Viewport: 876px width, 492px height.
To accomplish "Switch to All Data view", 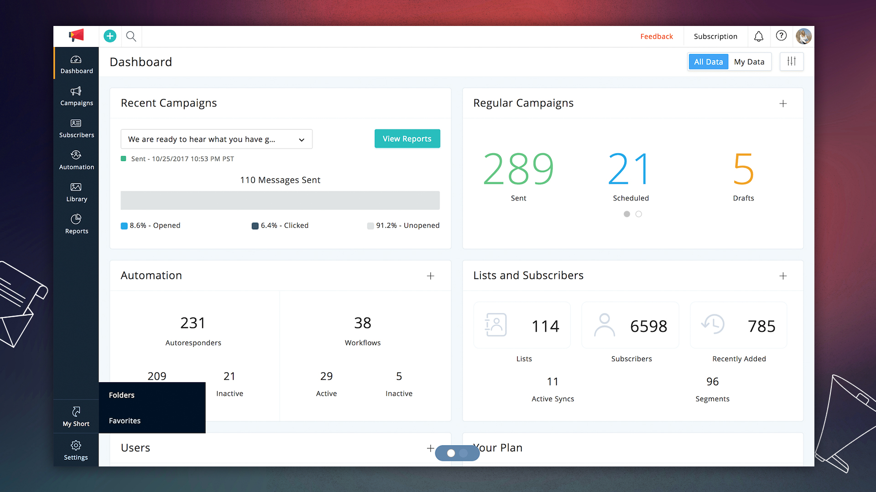I will [708, 61].
